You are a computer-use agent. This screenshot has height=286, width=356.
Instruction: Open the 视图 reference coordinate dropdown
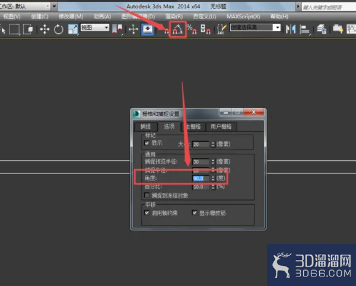95,28
